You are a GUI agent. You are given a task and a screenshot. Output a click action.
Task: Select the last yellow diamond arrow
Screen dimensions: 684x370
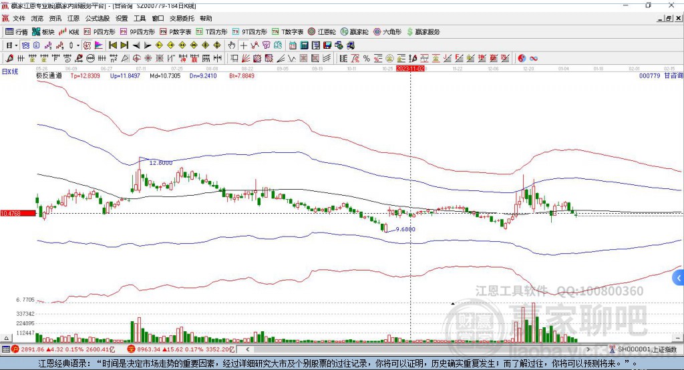[x=217, y=45]
